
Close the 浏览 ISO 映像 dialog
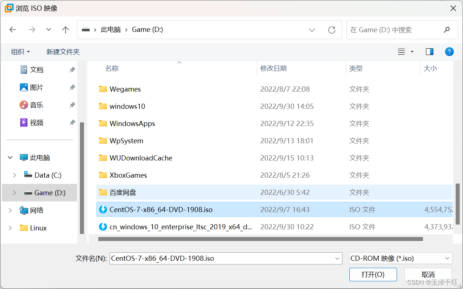(x=454, y=8)
